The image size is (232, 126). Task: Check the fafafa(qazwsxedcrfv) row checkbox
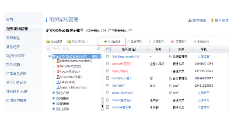(x=108, y=56)
